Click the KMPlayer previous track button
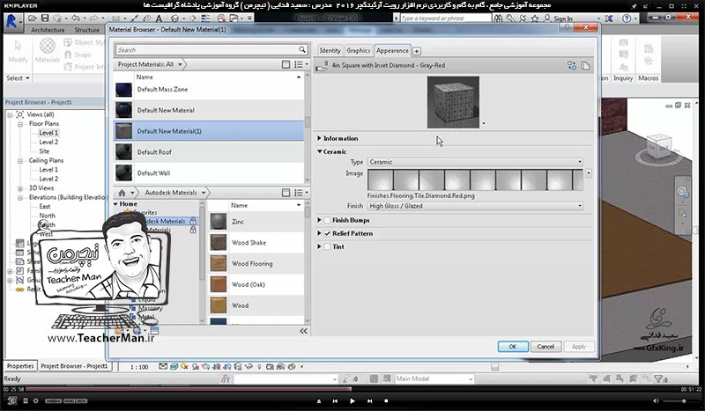Image resolution: width=705 pixels, height=411 pixels. 335,400
